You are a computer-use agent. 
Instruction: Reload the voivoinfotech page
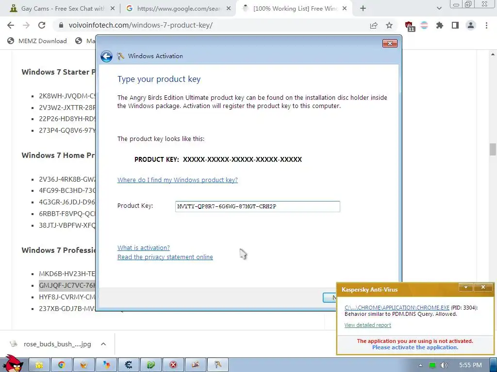42,25
